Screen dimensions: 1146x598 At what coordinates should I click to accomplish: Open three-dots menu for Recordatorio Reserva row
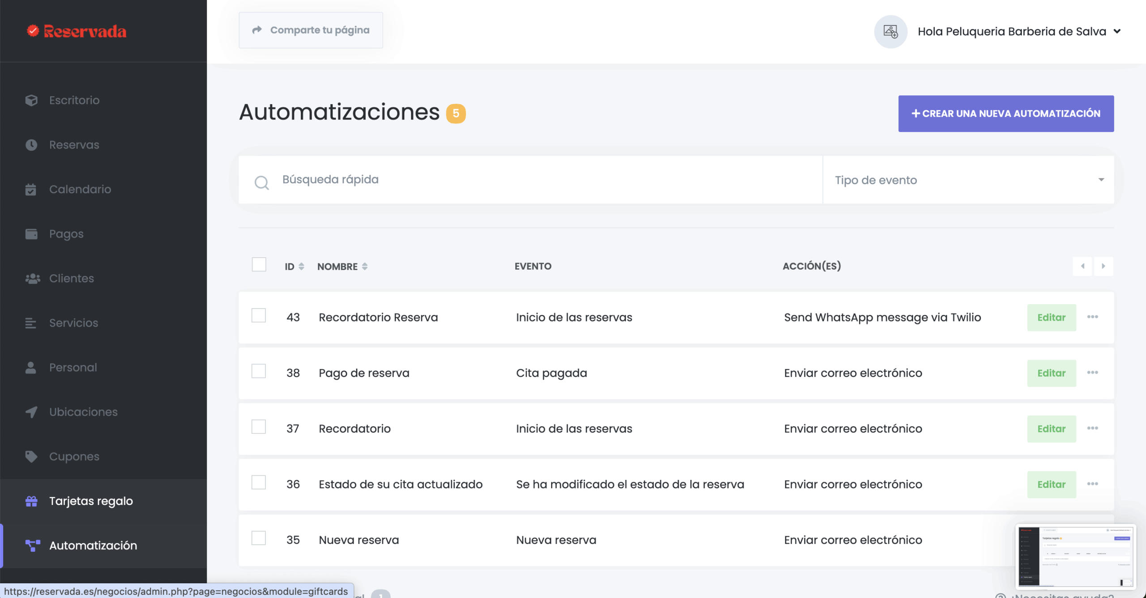click(x=1092, y=317)
